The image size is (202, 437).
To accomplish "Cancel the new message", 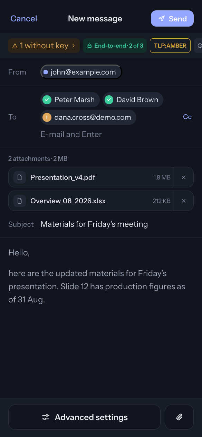I will (x=24, y=19).
